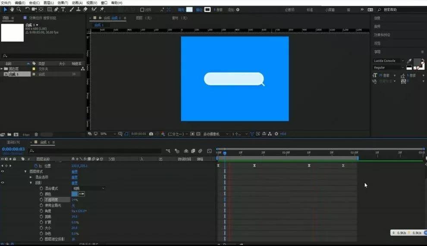427x246 pixels.
Task: Click new composition icon in Project panel
Action: [x=16, y=134]
